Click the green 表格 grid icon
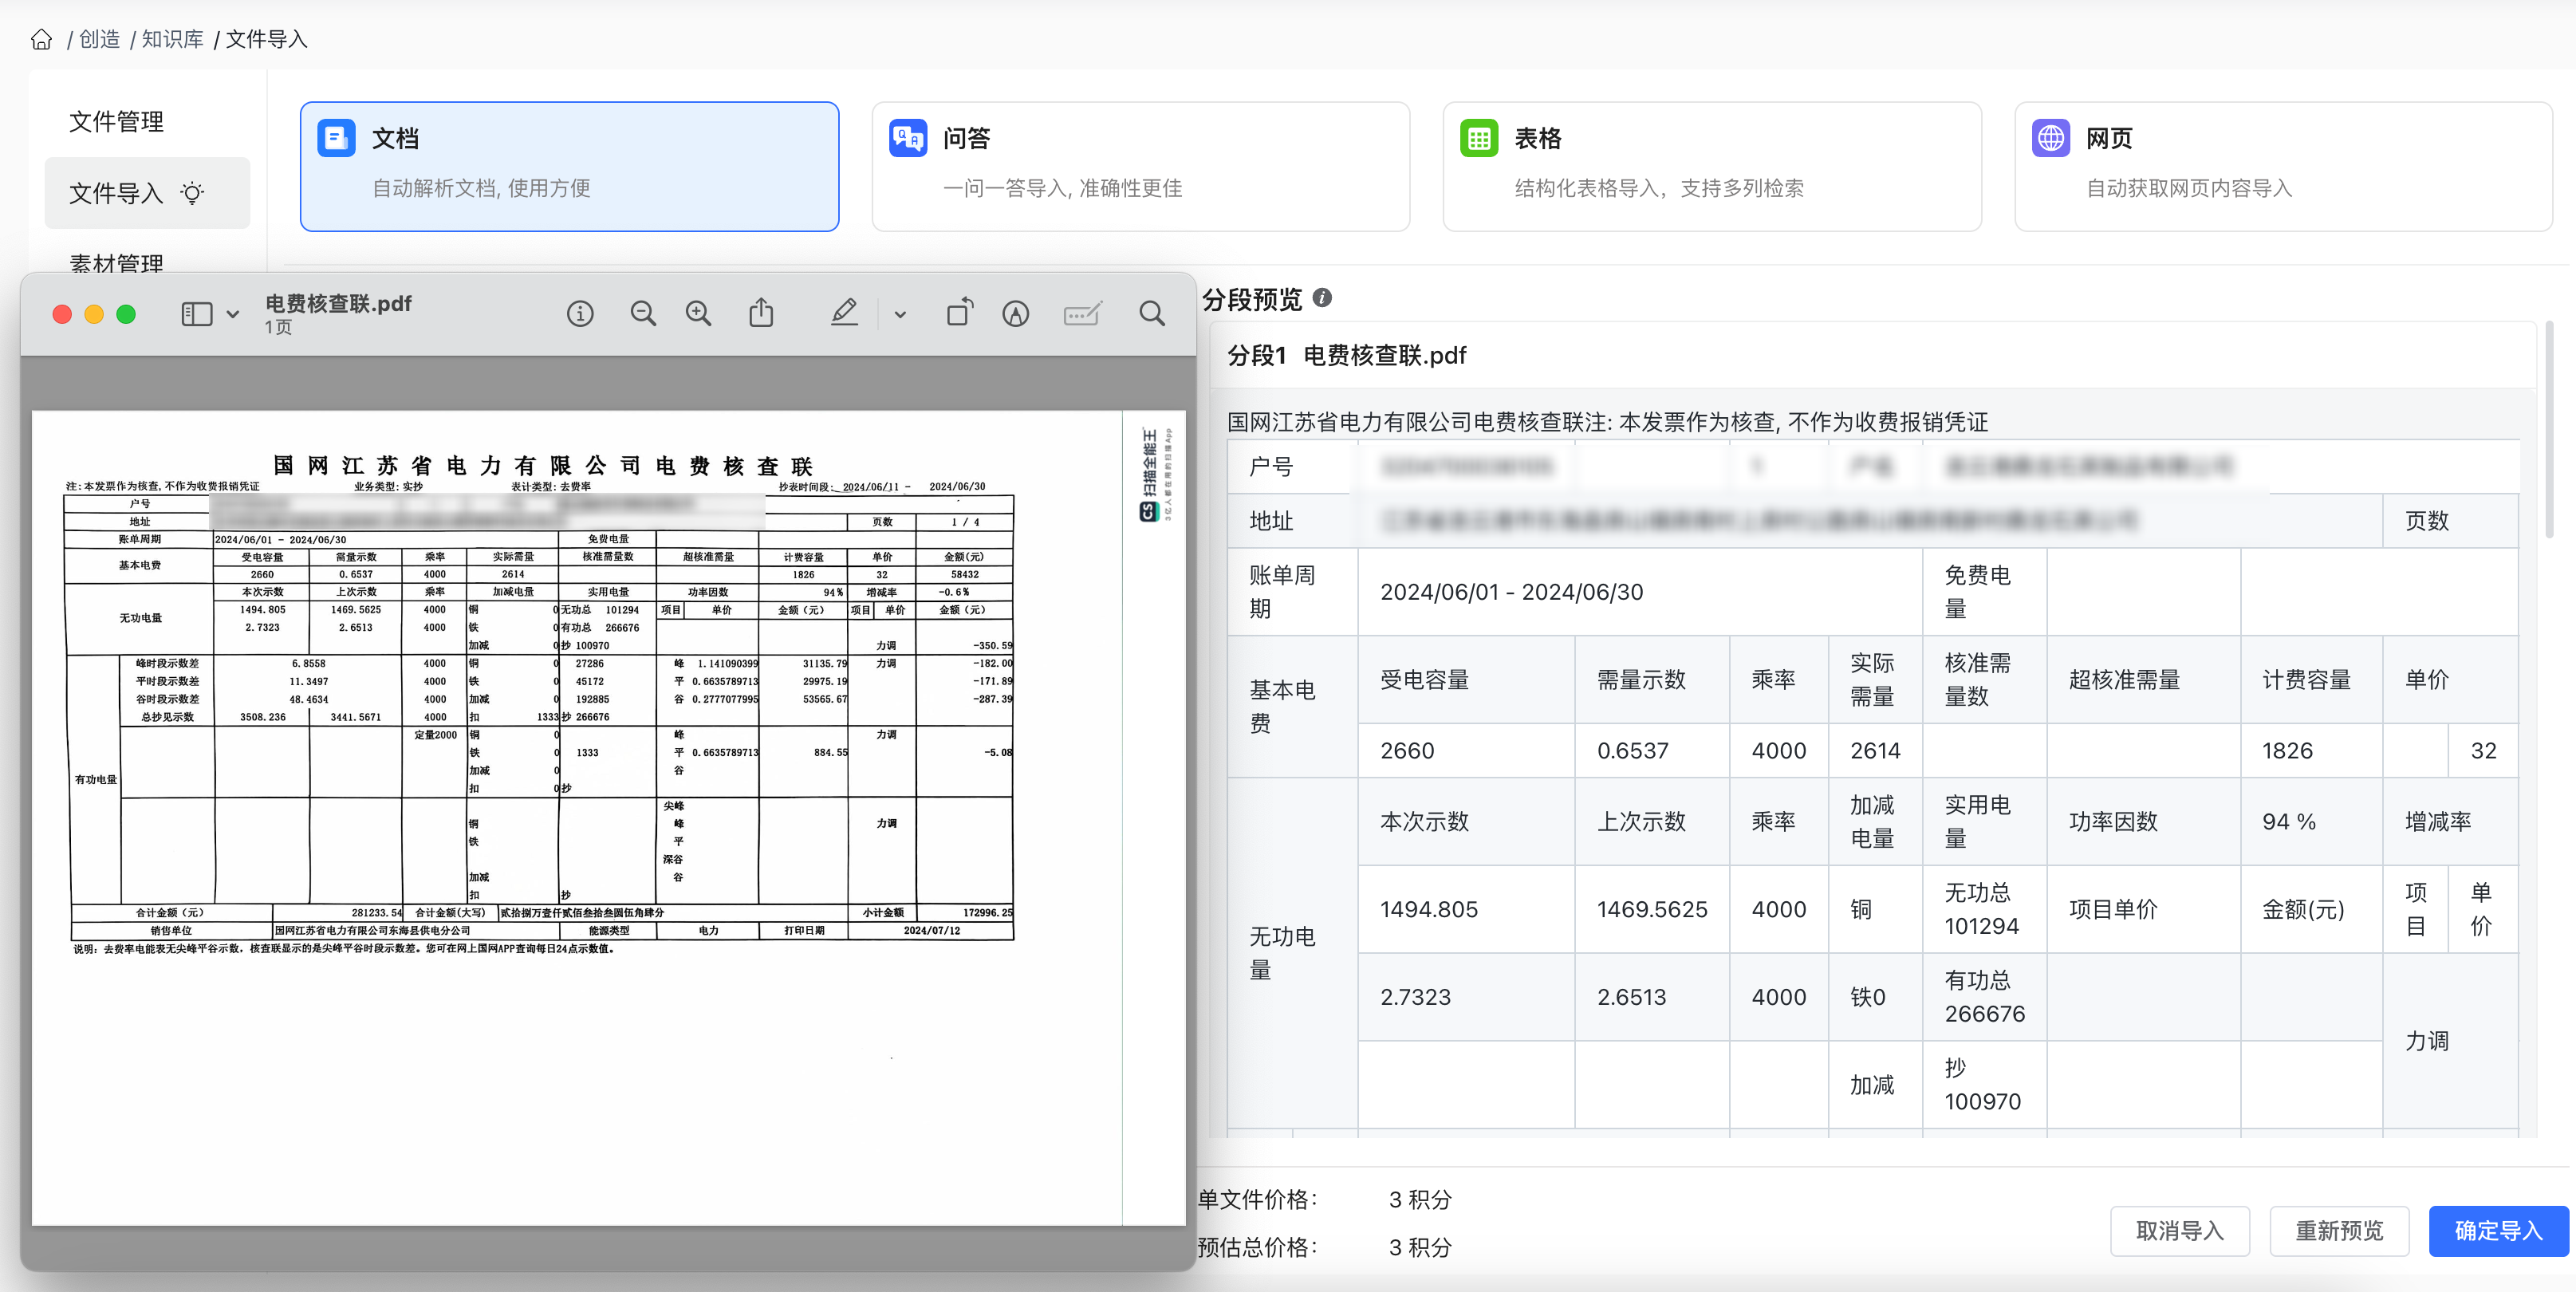 tap(1479, 138)
